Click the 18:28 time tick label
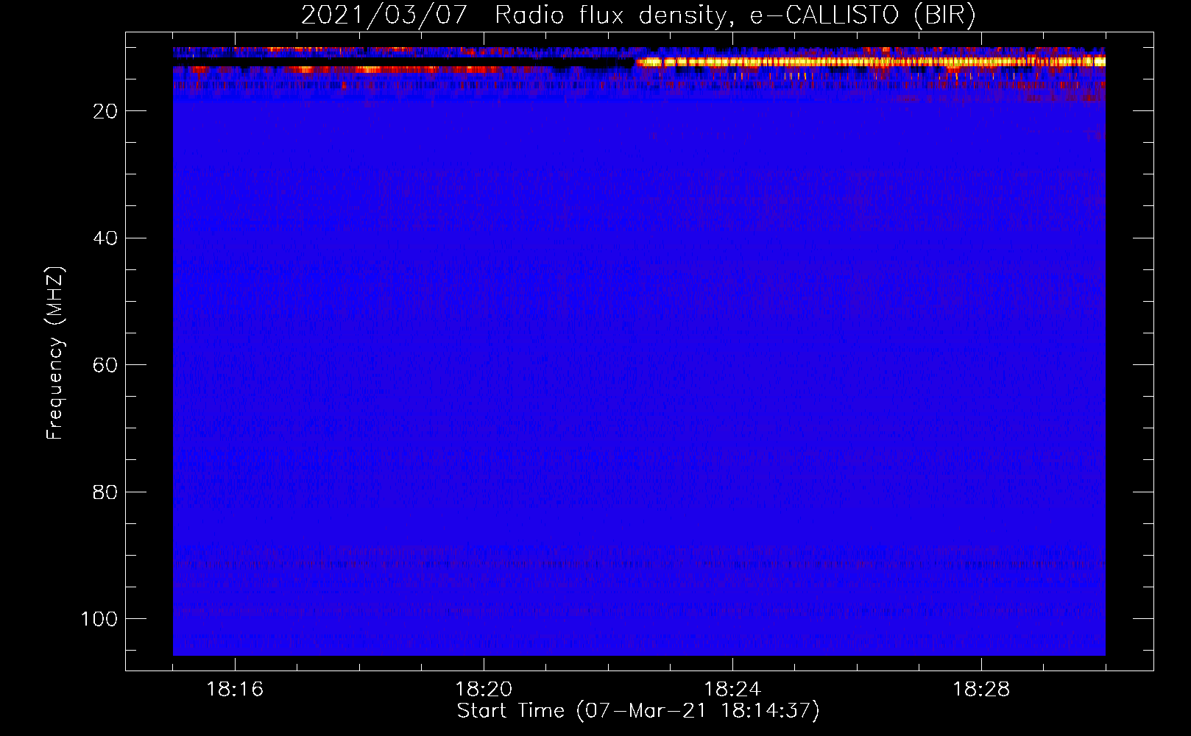1191x736 pixels. click(x=981, y=690)
